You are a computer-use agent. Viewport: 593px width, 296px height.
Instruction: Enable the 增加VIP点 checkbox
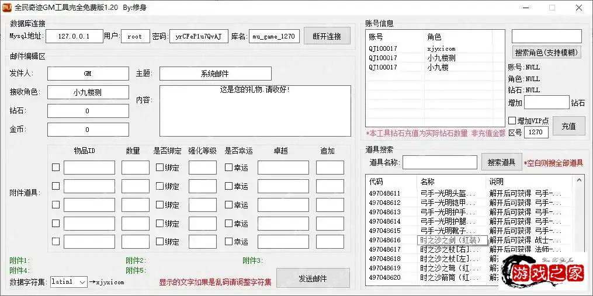512,121
